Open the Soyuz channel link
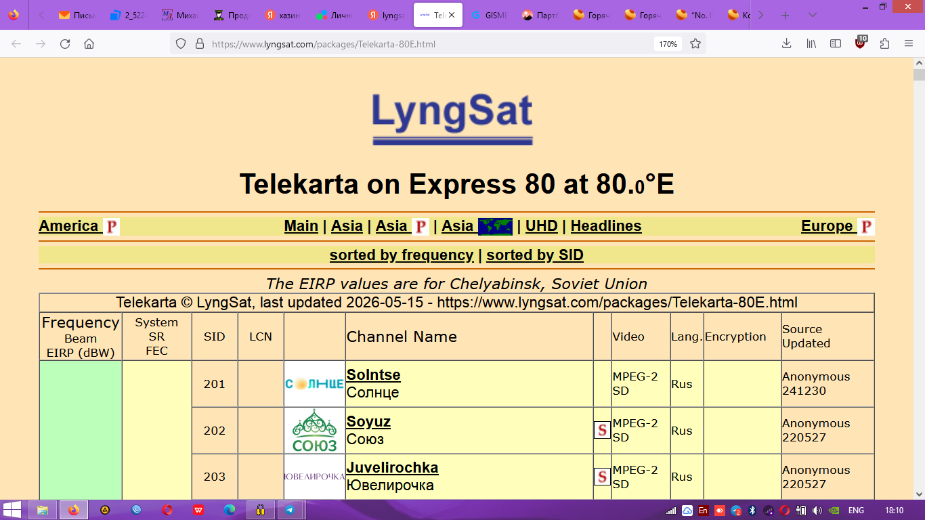The height and width of the screenshot is (520, 925). point(368,421)
